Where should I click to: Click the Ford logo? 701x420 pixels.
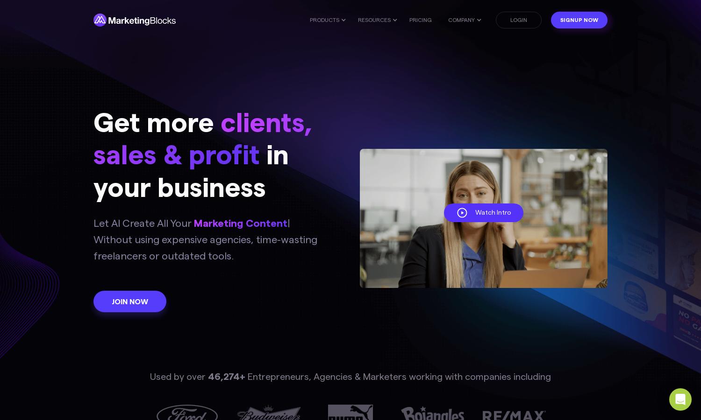click(187, 413)
